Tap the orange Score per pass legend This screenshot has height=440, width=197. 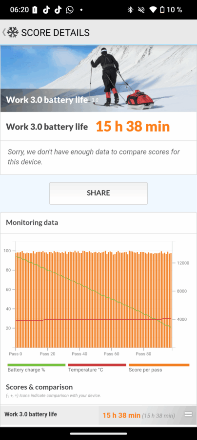(159, 368)
